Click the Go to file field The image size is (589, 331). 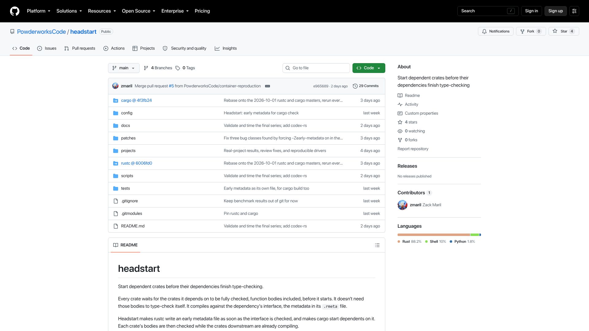[x=316, y=68]
